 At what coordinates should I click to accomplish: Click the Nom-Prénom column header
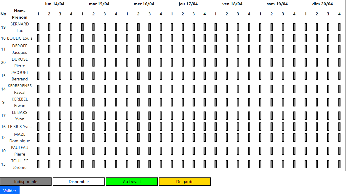click(x=20, y=14)
